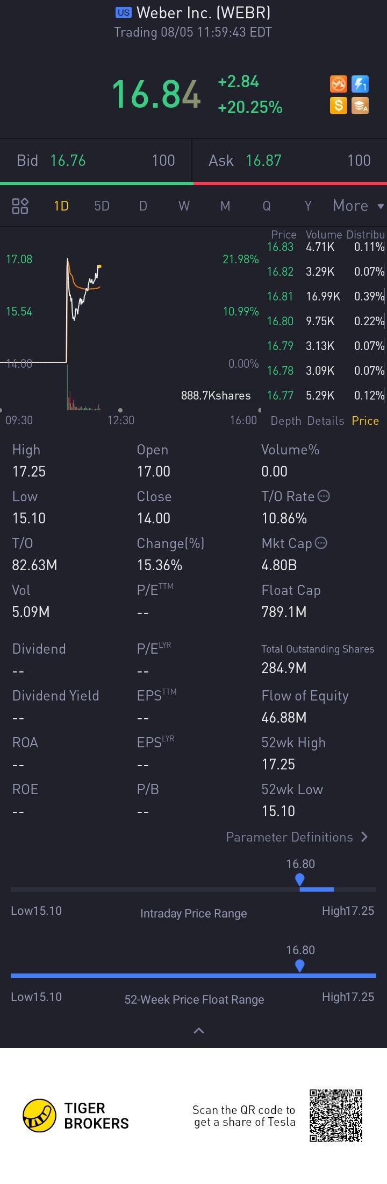Select the Details tab
Image resolution: width=387 pixels, height=1184 pixels.
326,421
